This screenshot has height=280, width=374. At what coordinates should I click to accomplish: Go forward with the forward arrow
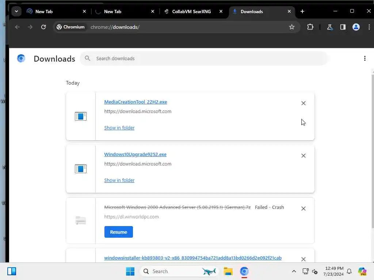[30, 27]
